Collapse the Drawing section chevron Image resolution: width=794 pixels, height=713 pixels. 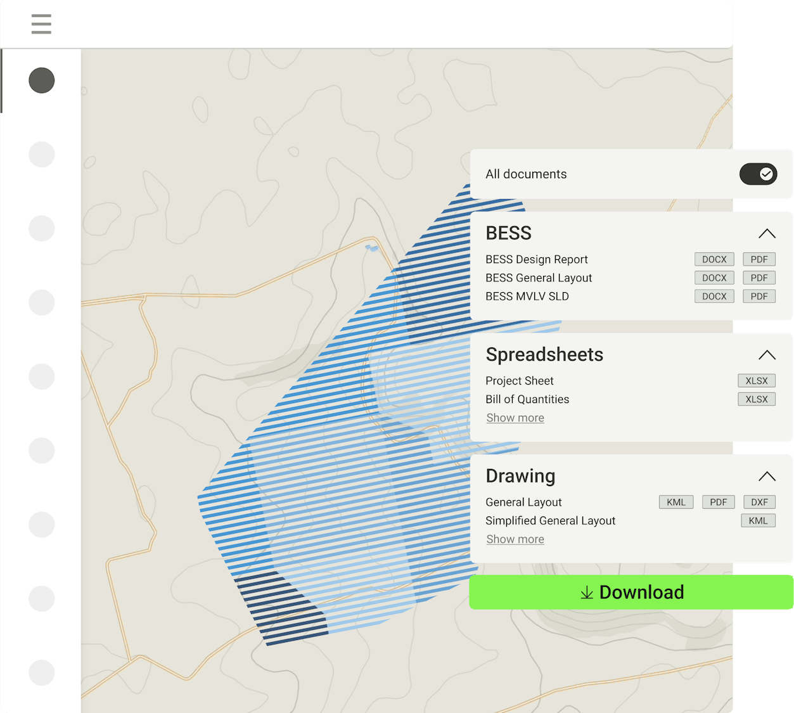[x=767, y=476]
